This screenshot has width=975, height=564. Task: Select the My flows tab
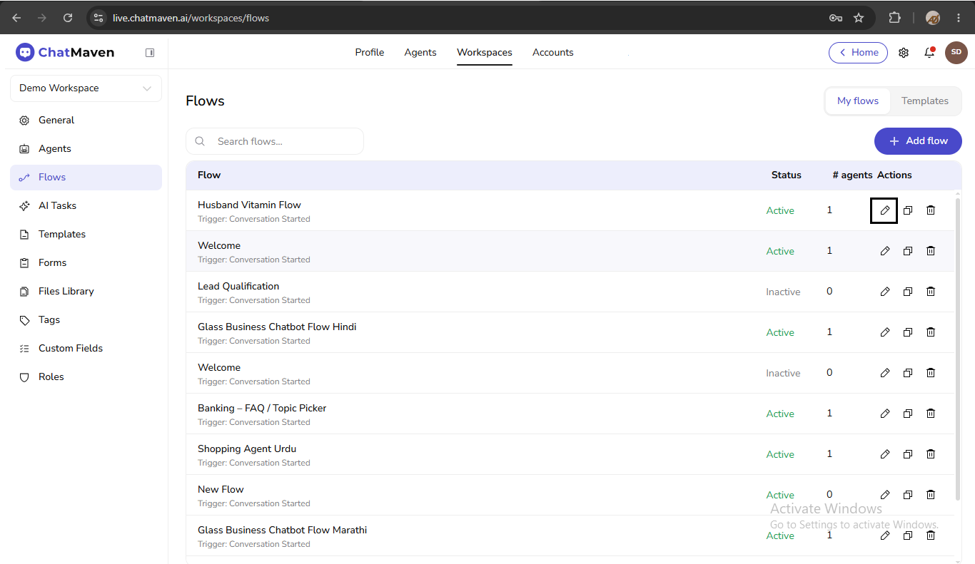(858, 101)
